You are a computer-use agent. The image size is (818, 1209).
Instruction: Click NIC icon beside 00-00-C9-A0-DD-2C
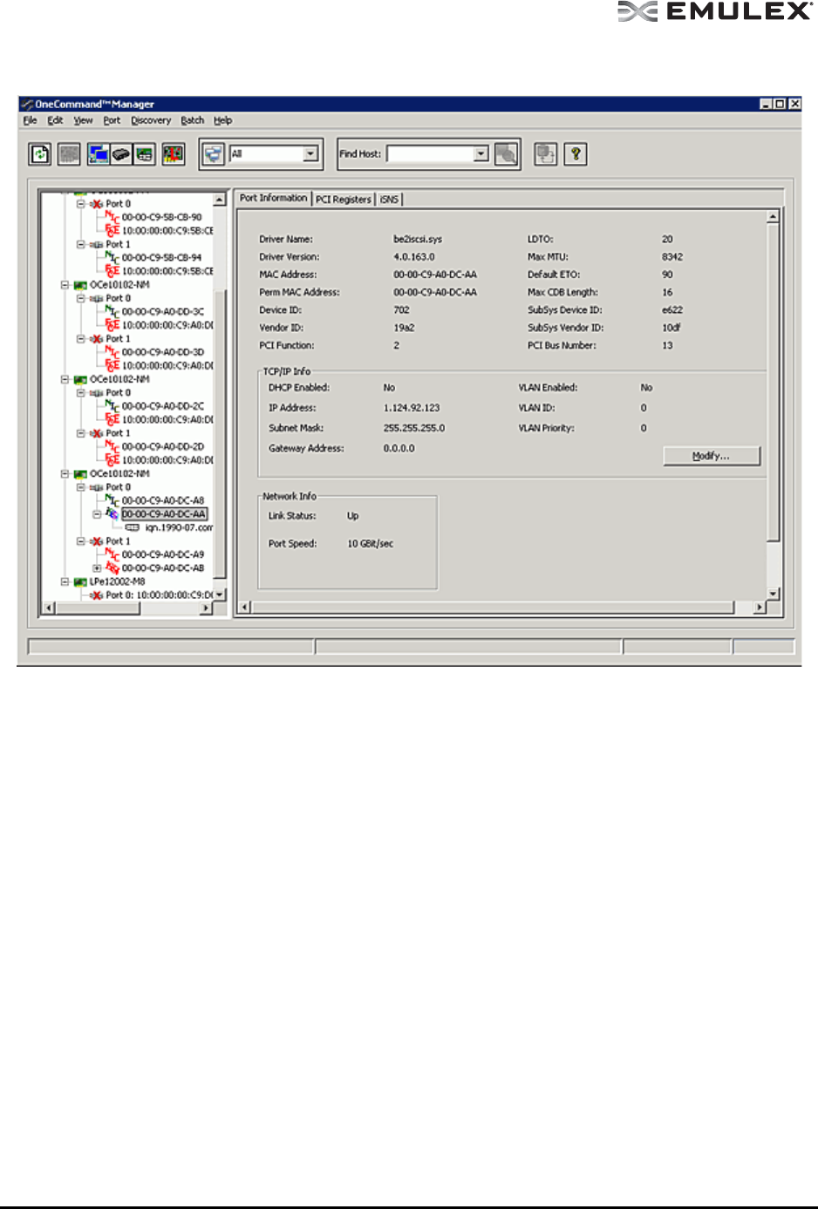point(112,406)
